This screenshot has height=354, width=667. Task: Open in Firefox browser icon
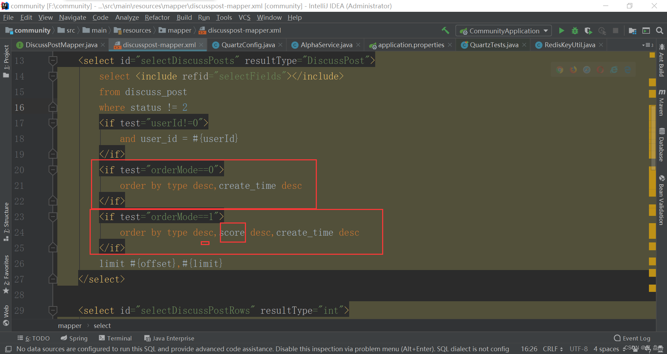tap(573, 70)
